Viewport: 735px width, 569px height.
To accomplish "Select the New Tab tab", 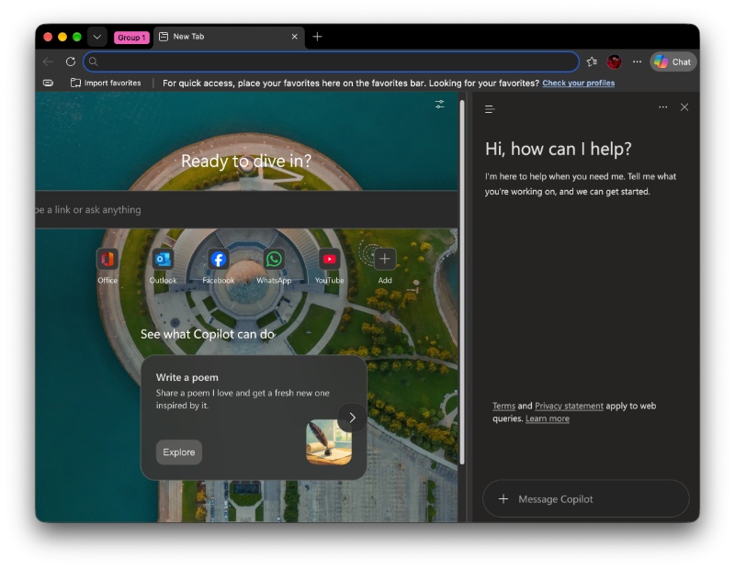I will point(229,37).
